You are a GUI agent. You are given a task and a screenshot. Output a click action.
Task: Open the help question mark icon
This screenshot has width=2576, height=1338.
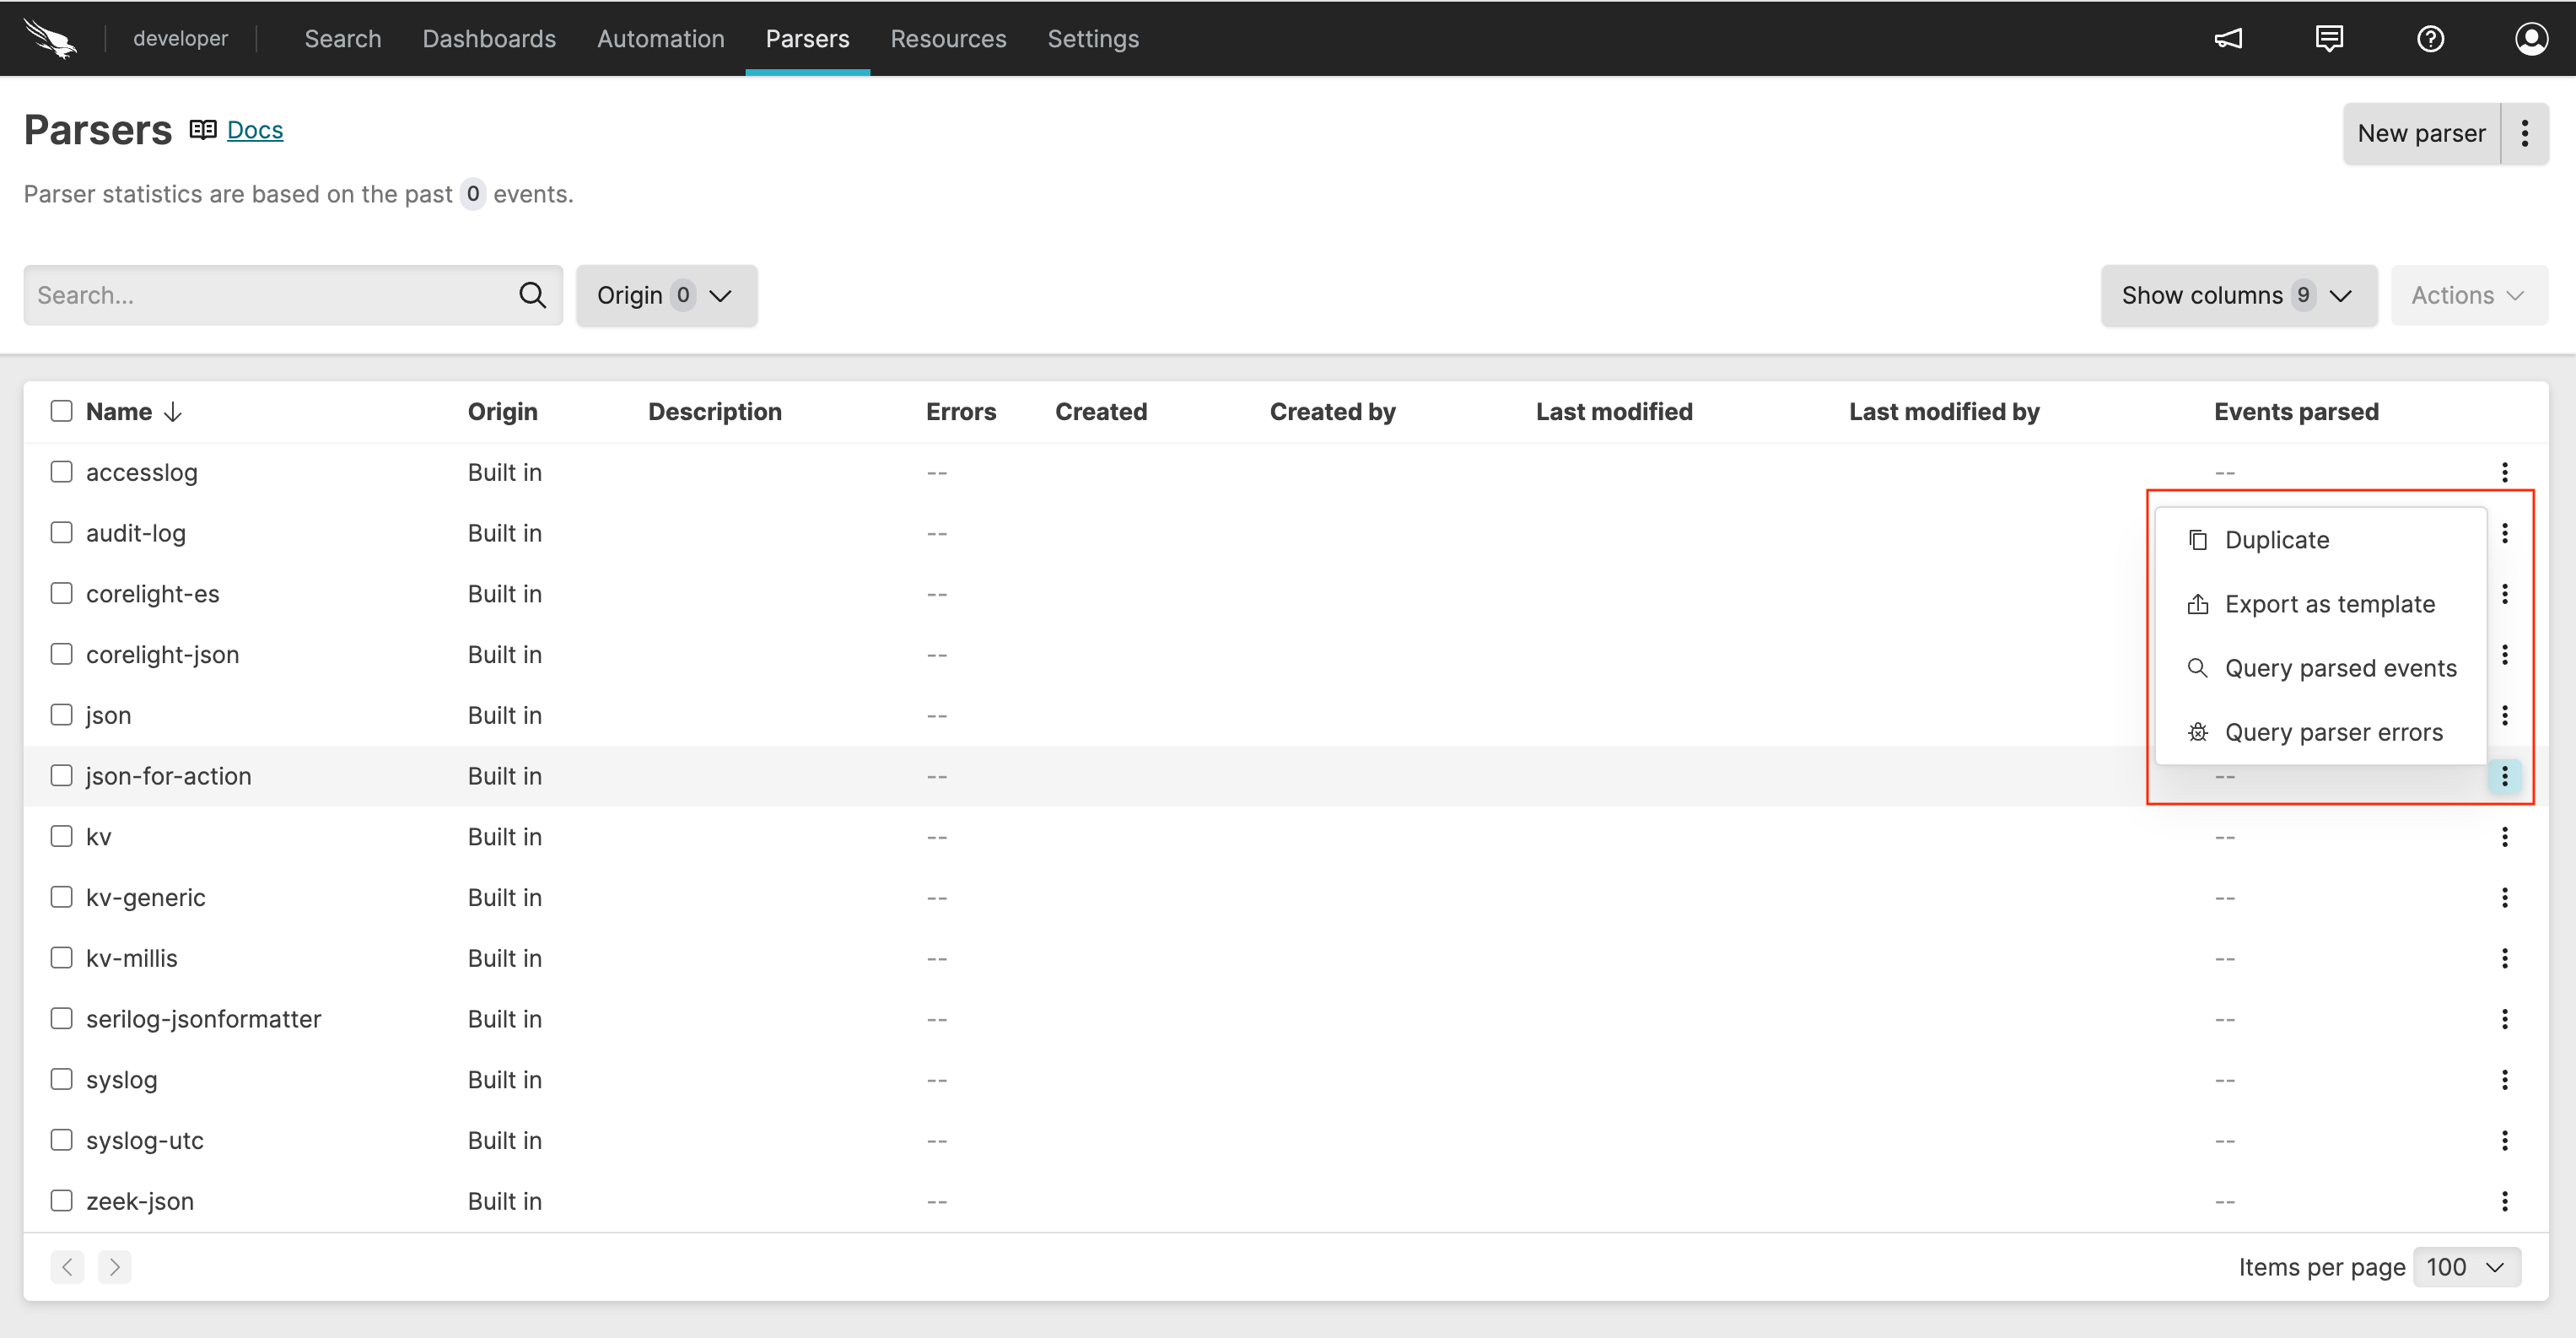click(2430, 38)
